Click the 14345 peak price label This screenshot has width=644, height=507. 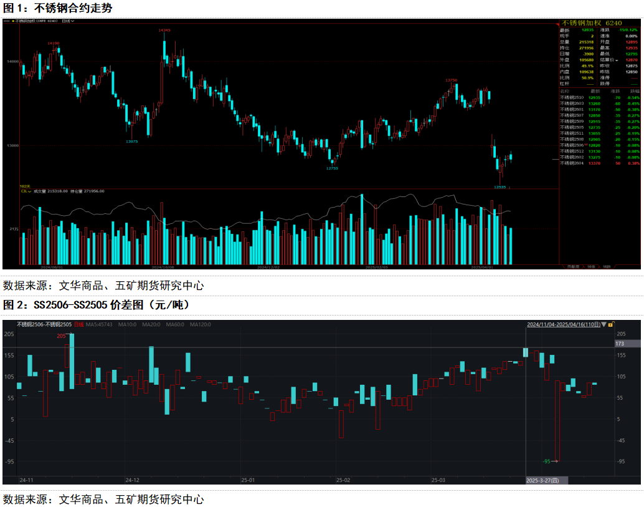[x=164, y=30]
